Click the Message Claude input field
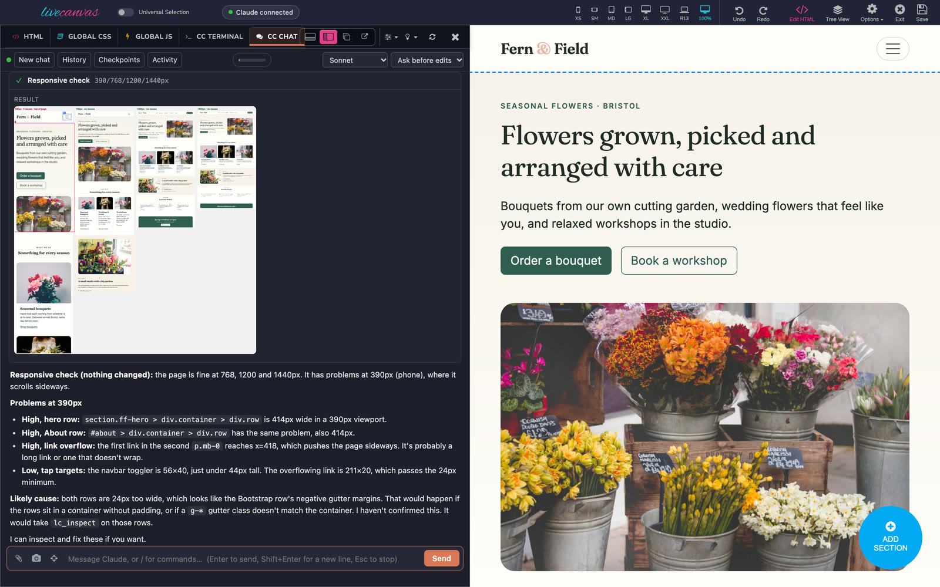This screenshot has width=940, height=587. pos(241,559)
